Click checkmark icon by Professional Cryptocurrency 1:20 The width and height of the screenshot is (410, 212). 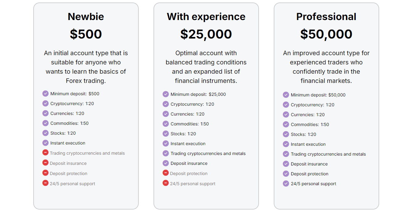(x=286, y=104)
